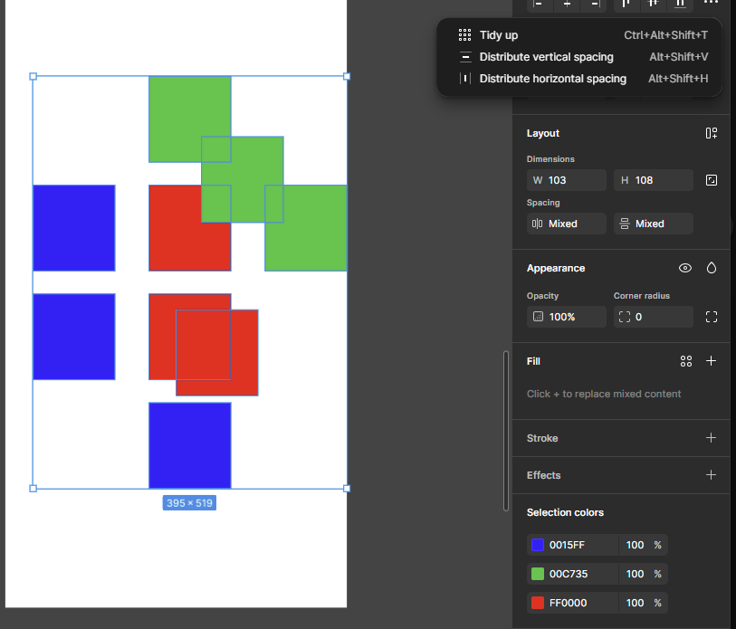Click the horizontal spacing icon in Spacing row
Screen dimensions: 736x629
(537, 224)
